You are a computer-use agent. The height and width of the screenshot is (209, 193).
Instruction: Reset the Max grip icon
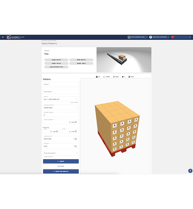coord(76,146)
